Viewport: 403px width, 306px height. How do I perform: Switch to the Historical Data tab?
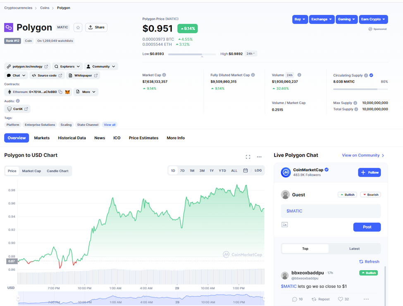(72, 138)
